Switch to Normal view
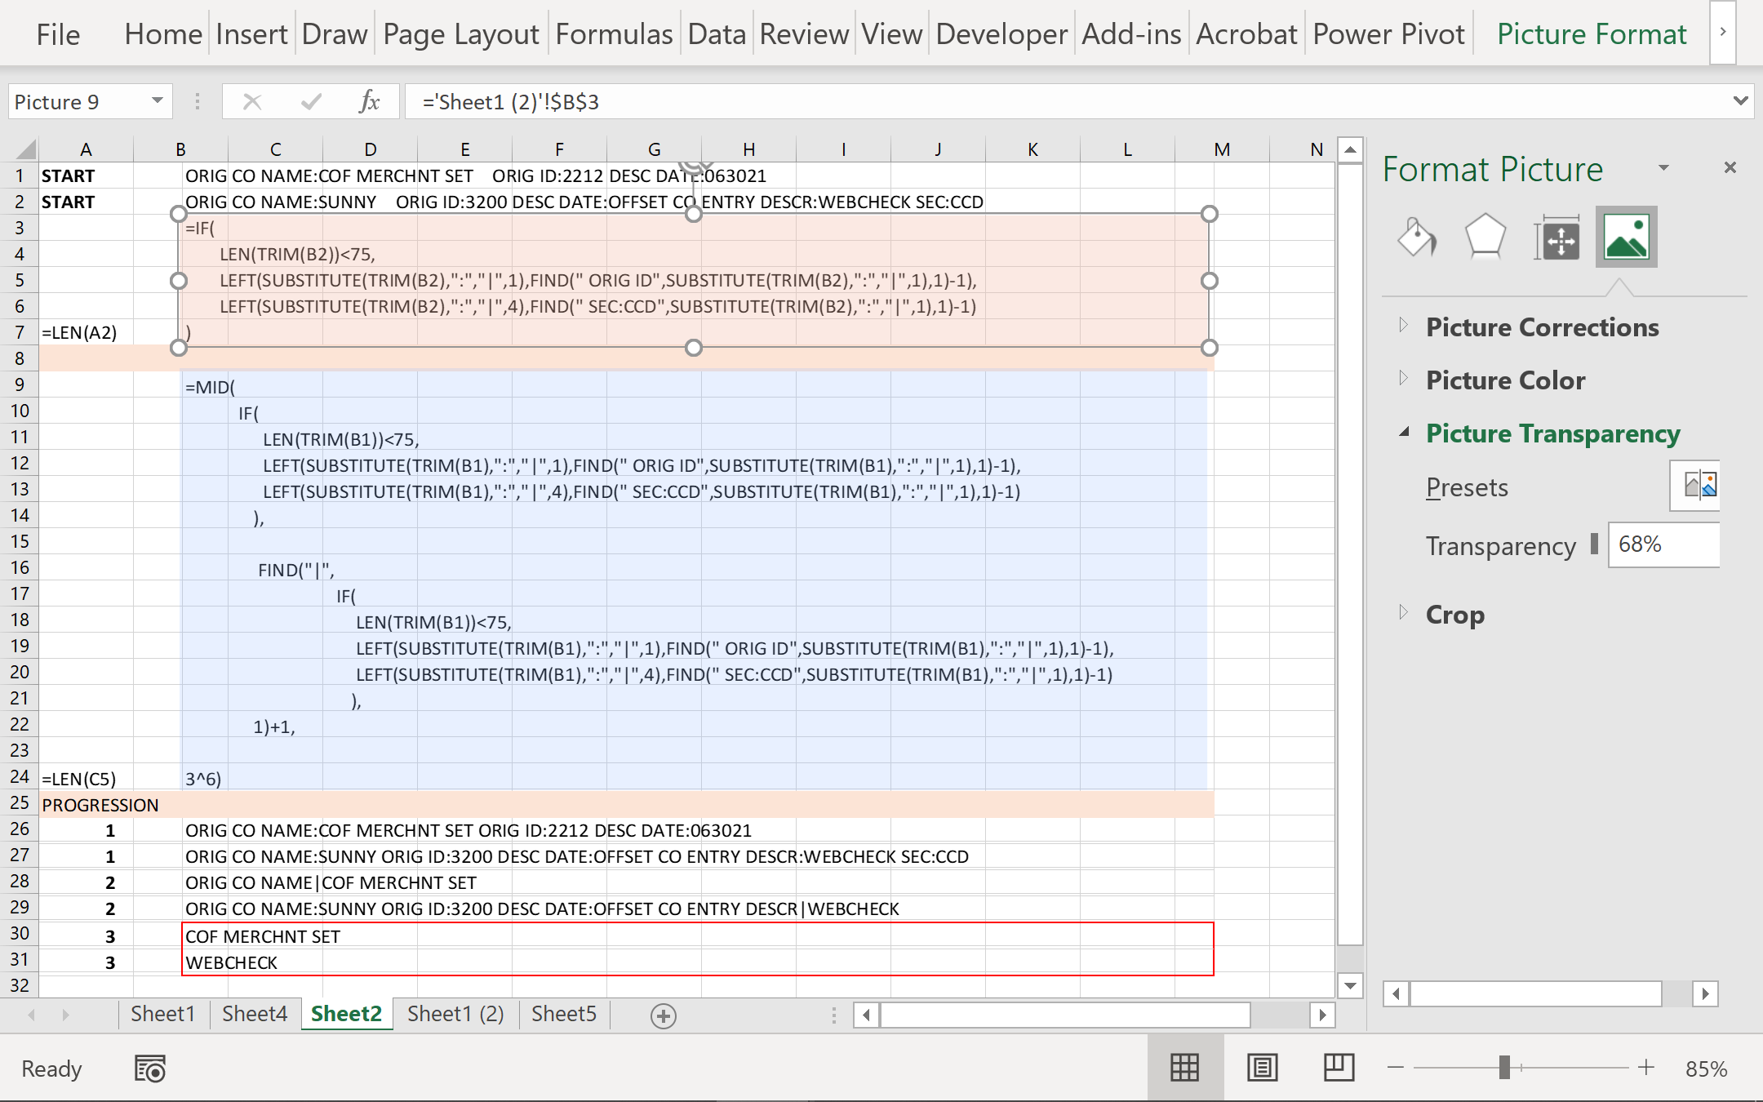Screen dimensions: 1763x1102 [x=1184, y=1068]
